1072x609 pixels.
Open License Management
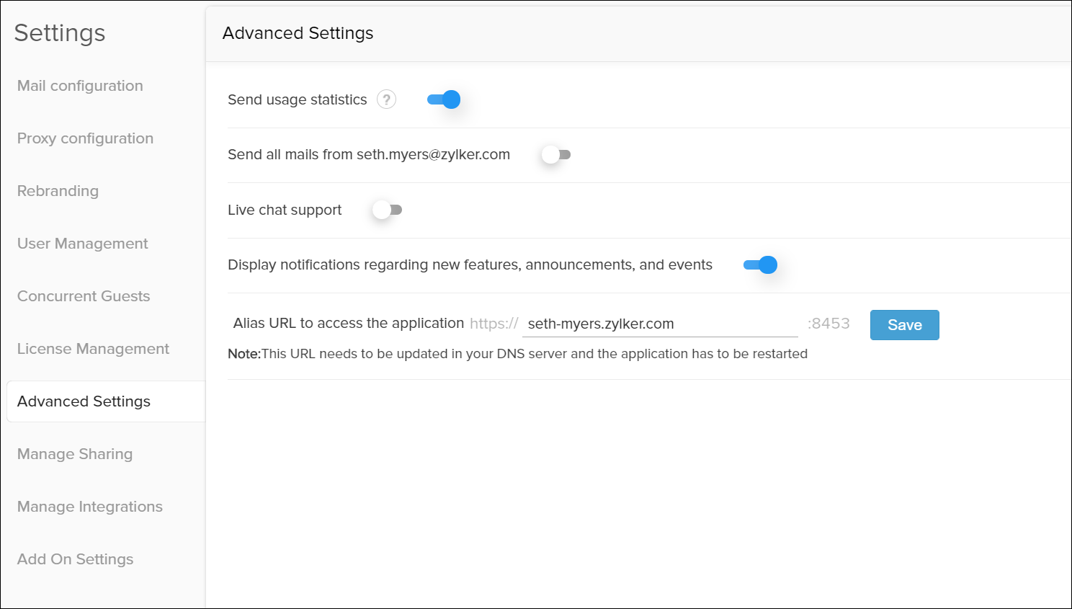pos(92,349)
